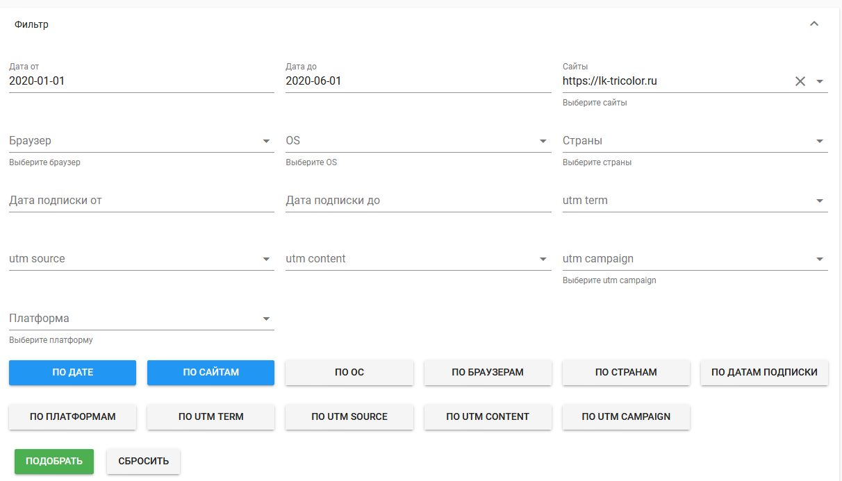The width and height of the screenshot is (842, 481).
Task: Open the utm term dropdown
Action: pos(820,201)
